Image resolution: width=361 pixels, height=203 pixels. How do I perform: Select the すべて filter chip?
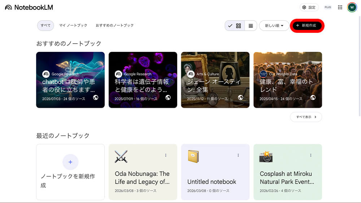[x=45, y=26]
